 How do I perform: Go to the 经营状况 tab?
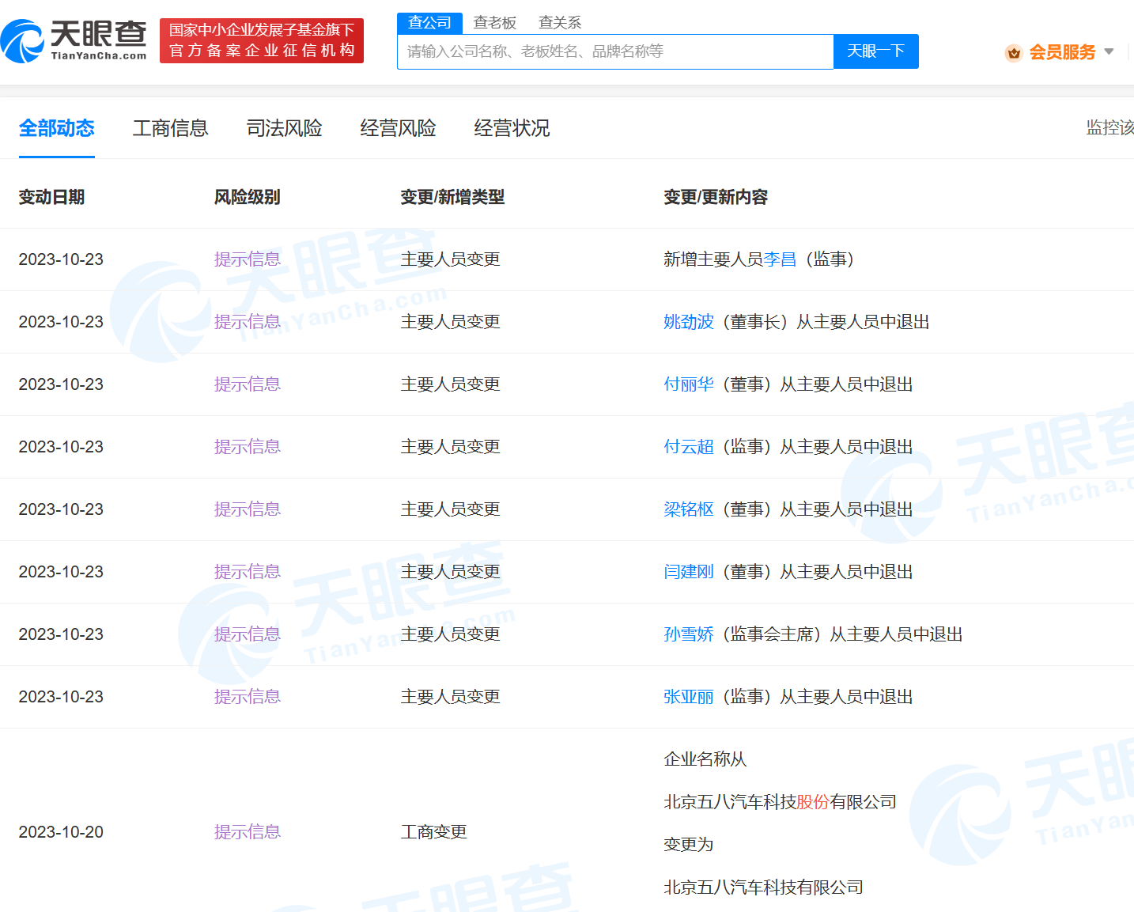point(512,128)
